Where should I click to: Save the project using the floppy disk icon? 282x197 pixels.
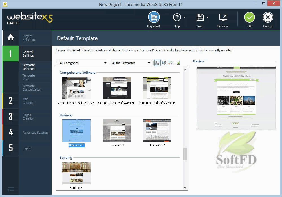(x=200, y=17)
